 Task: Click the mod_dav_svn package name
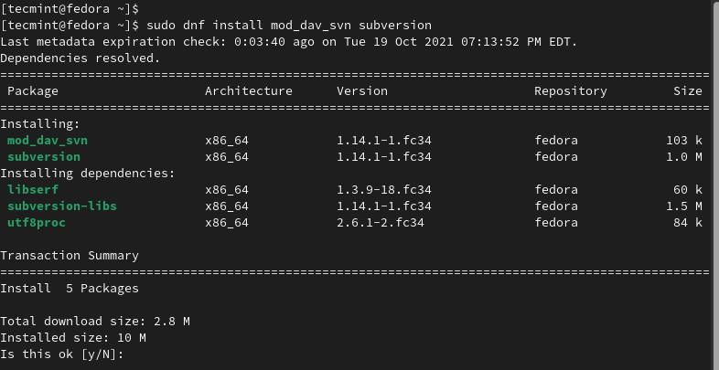click(47, 141)
